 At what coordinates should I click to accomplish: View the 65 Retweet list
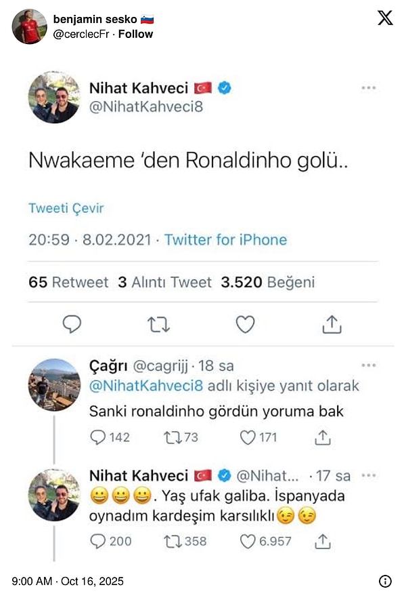(x=68, y=282)
